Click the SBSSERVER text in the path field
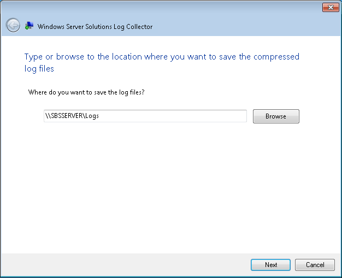Viewport: 342px width, 278px height. pyautogui.click(x=67, y=116)
